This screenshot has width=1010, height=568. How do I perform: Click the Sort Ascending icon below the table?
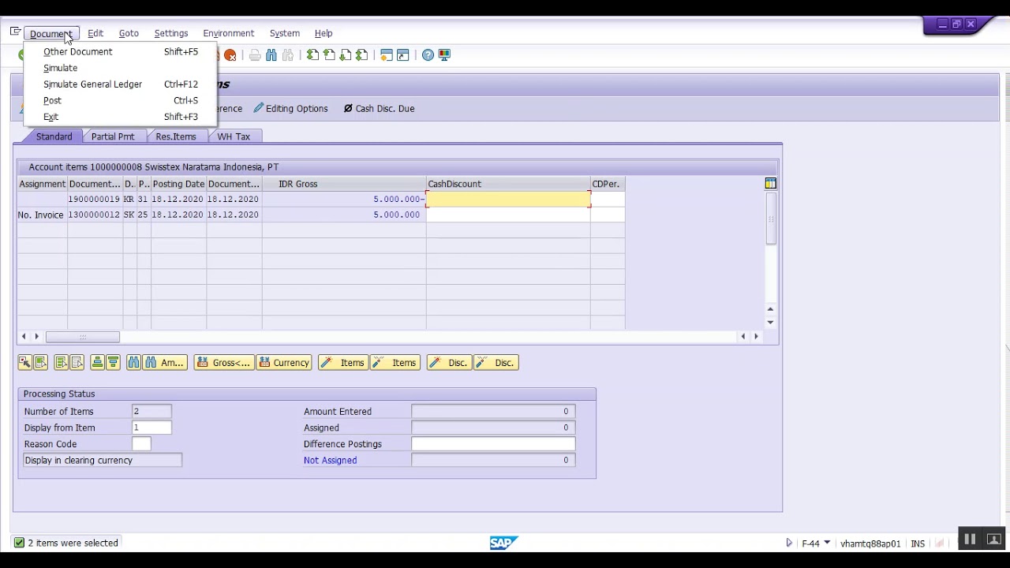[97, 363]
